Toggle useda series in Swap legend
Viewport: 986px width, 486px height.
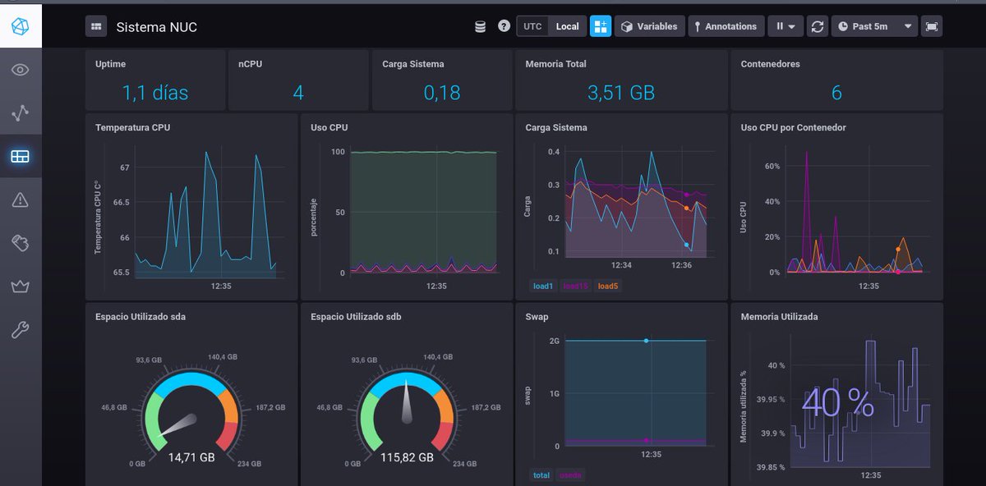(x=570, y=475)
